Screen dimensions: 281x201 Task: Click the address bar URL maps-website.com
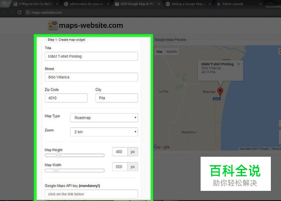(x=47, y=12)
